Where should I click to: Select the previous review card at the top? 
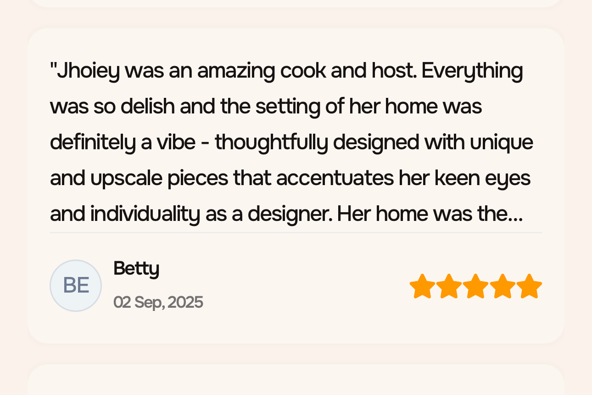pyautogui.click(x=296, y=3)
